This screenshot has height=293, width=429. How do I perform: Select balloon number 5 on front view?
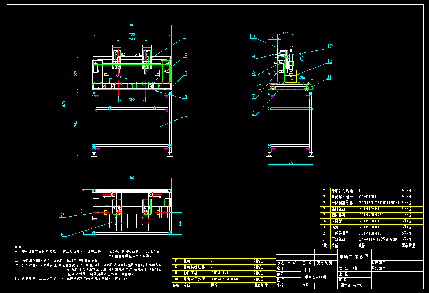click(x=185, y=115)
